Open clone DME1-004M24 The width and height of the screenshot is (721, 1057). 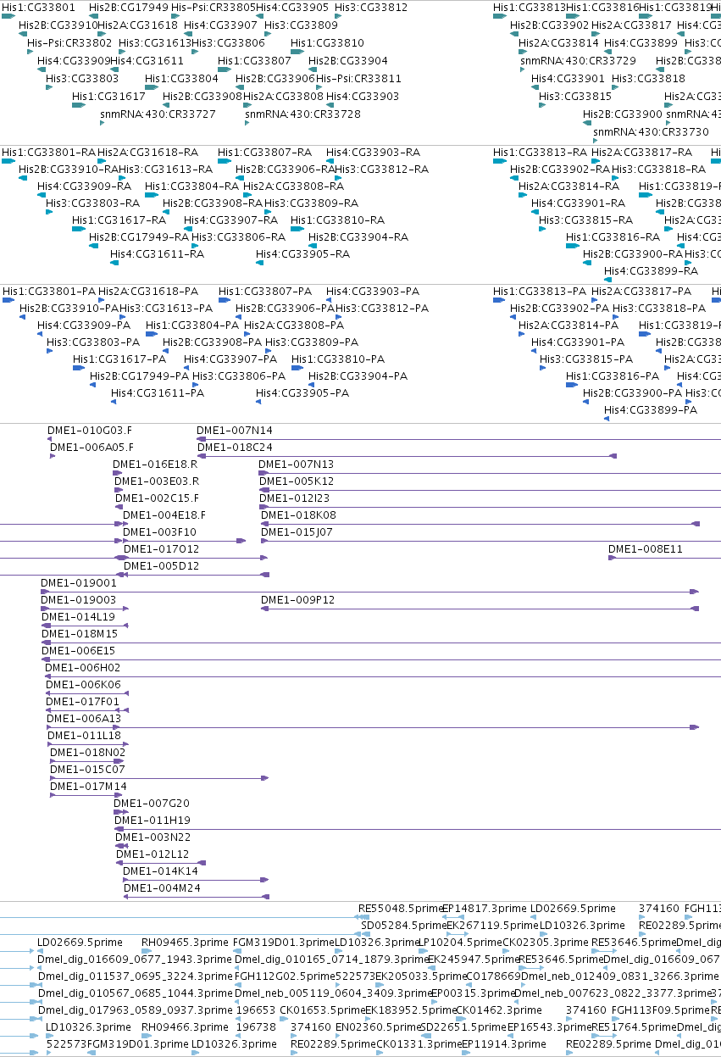tap(162, 888)
